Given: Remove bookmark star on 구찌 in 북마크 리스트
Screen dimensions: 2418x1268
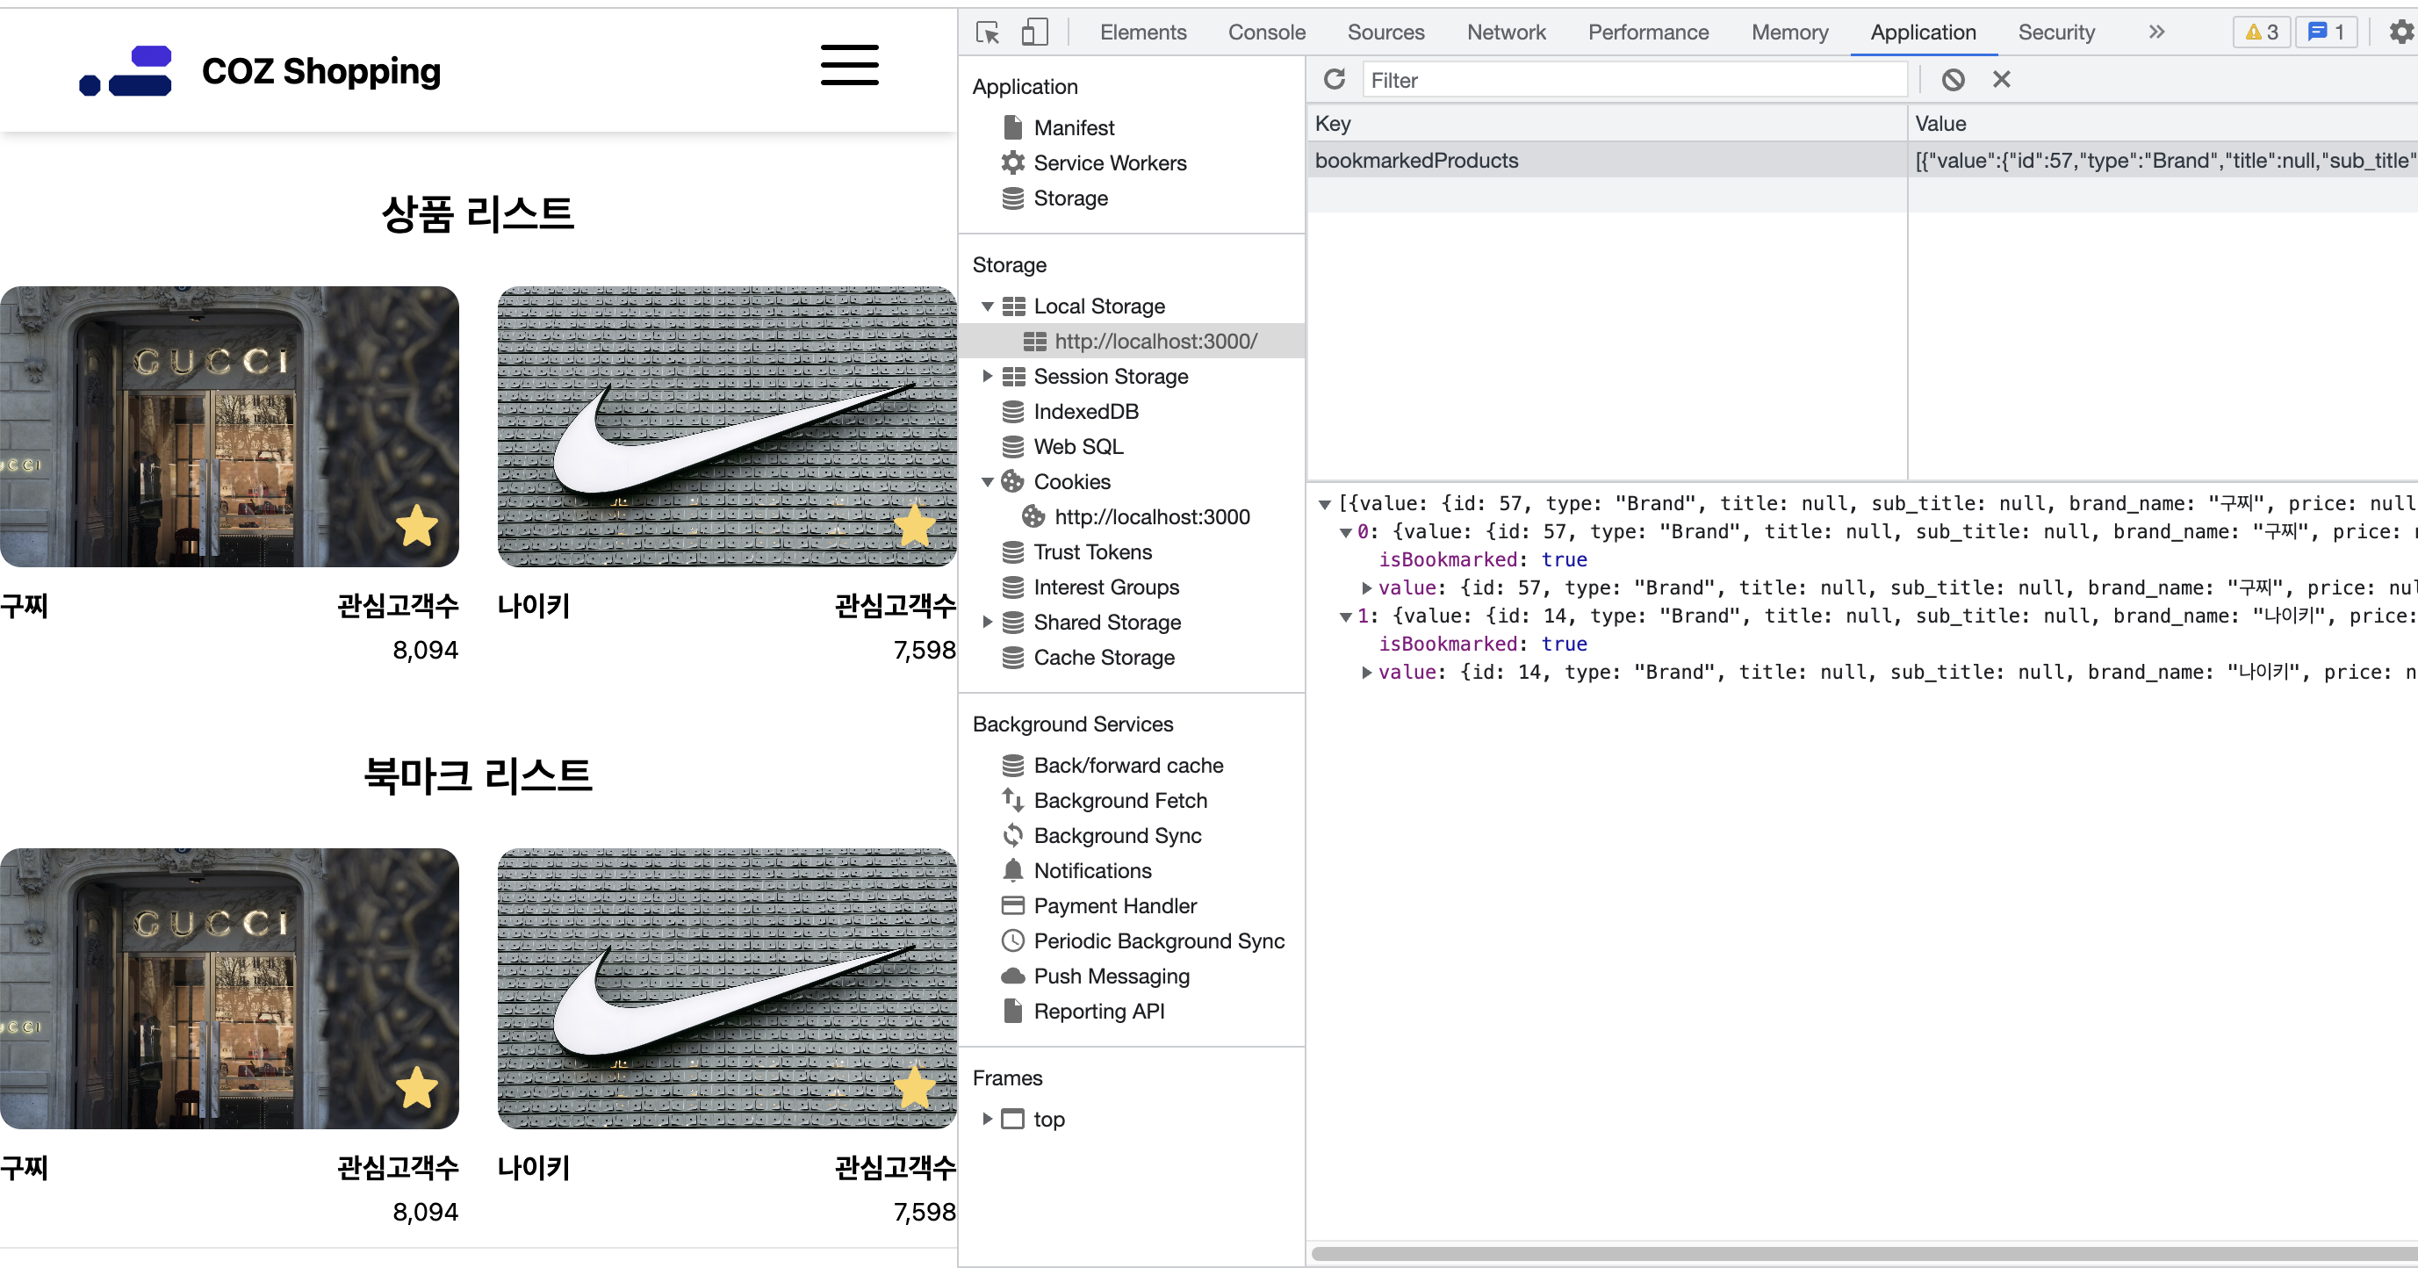Looking at the screenshot, I should pyautogui.click(x=417, y=1088).
